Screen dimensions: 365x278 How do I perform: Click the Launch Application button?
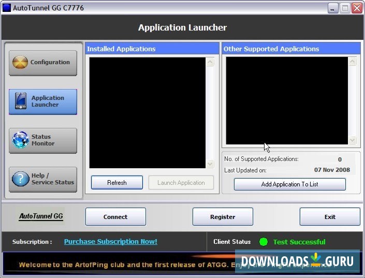[181, 183]
